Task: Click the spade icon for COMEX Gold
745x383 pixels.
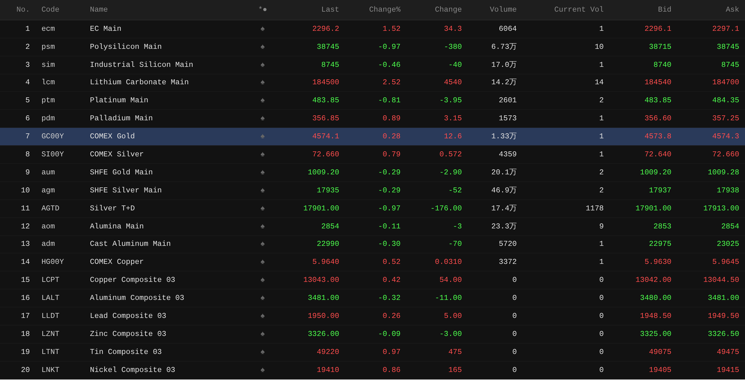Action: [x=262, y=136]
